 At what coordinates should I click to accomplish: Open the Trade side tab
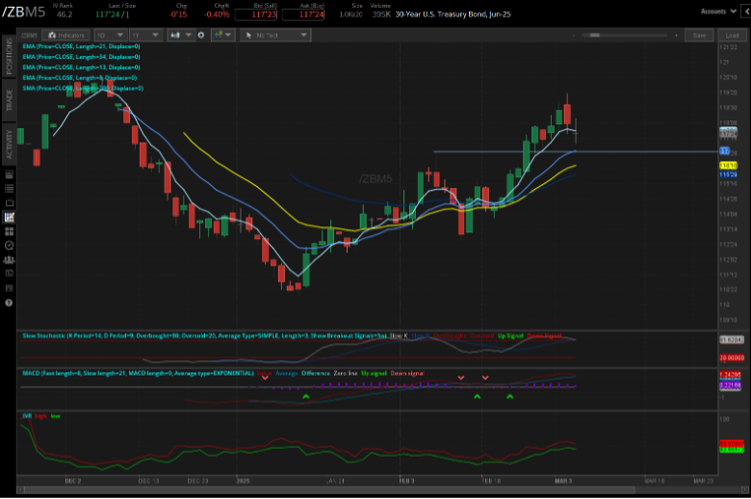pyautogui.click(x=9, y=100)
